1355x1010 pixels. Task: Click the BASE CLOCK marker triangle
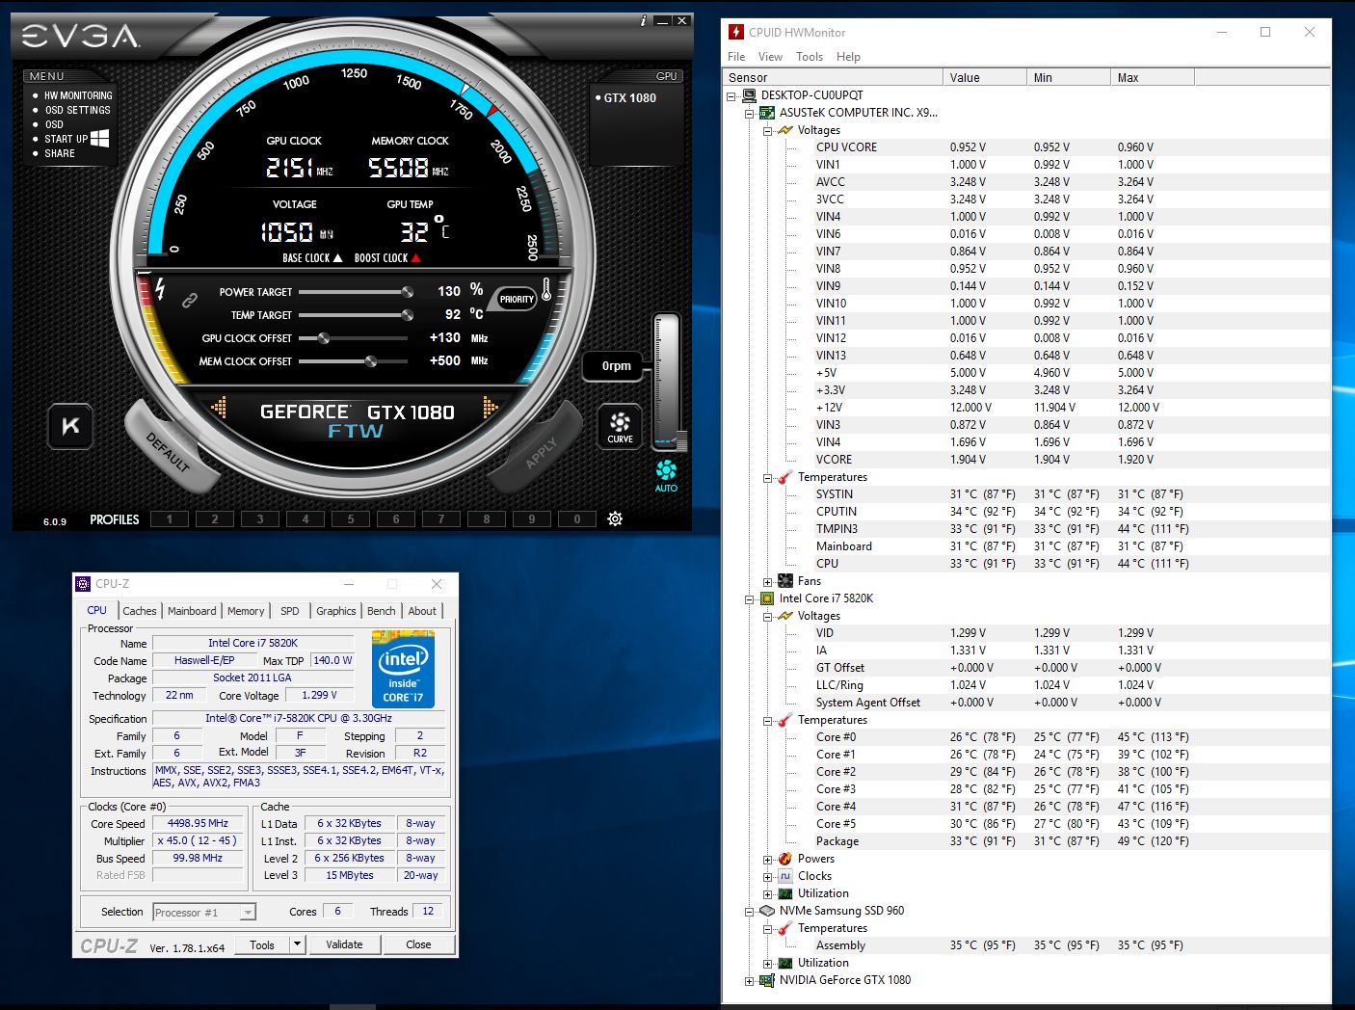click(337, 258)
